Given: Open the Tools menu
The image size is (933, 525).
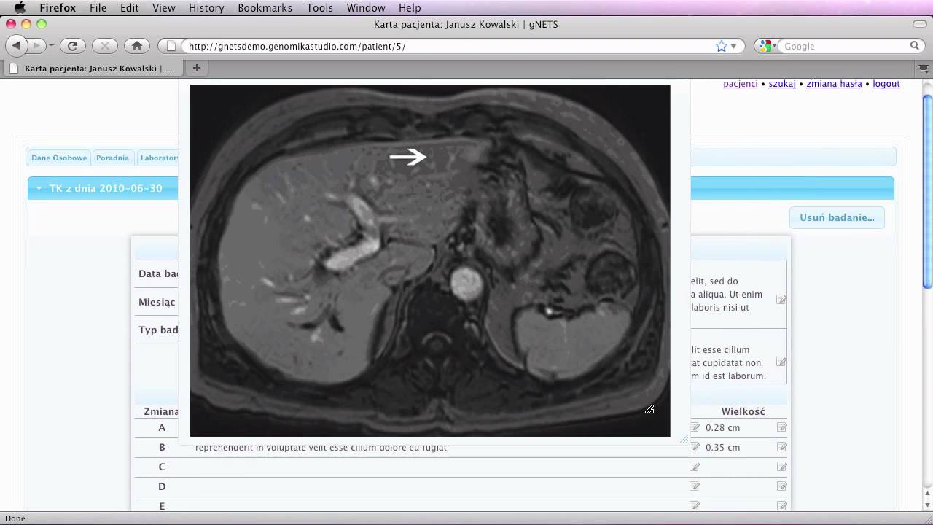Looking at the screenshot, I should pos(319,8).
